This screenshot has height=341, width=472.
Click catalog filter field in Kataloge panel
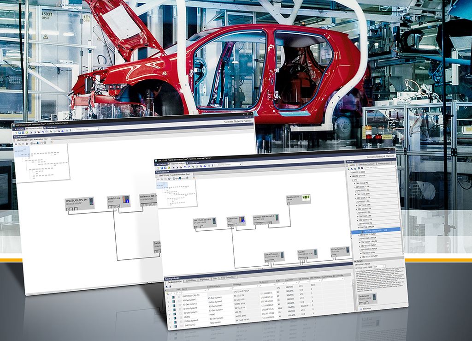point(380,167)
